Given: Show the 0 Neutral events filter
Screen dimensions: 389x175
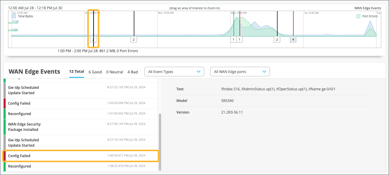Looking at the screenshot, I should point(115,72).
